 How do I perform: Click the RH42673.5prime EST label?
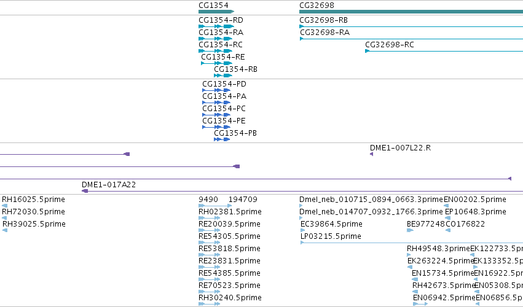444,286
